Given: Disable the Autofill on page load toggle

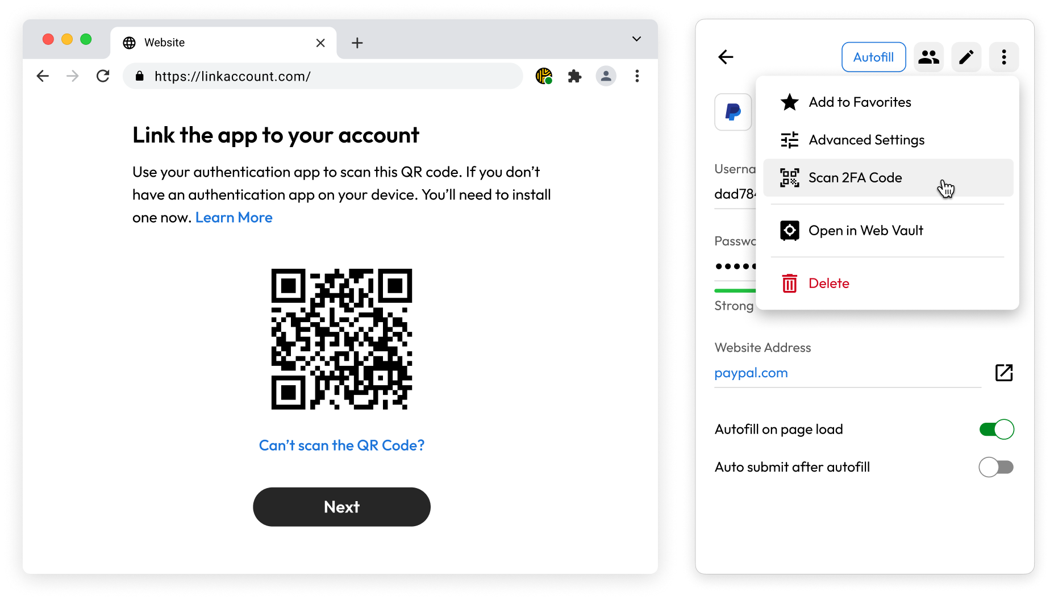Looking at the screenshot, I should [997, 430].
